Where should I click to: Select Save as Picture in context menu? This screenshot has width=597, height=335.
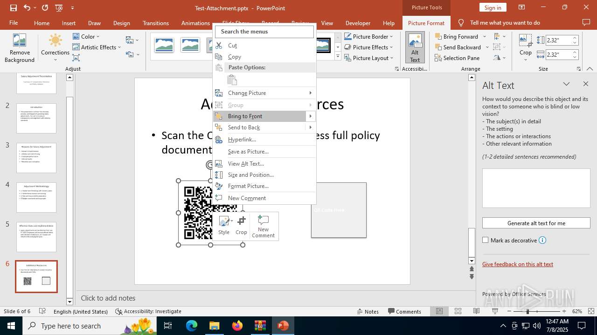click(264, 151)
